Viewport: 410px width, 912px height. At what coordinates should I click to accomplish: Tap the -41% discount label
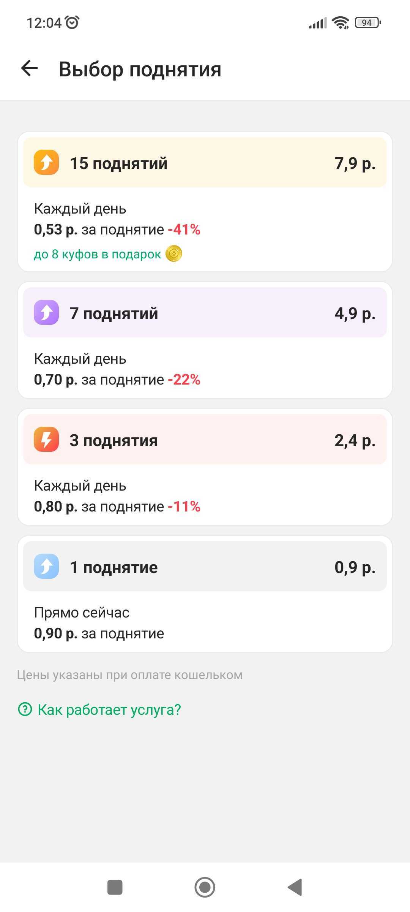coord(184,230)
